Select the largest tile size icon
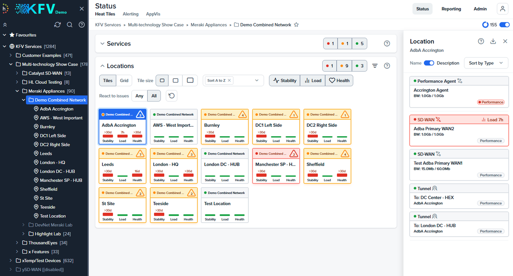The height and width of the screenshot is (276, 513). (x=190, y=80)
